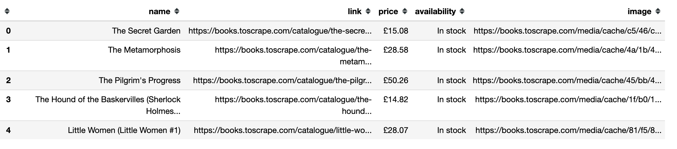Open The Pilgrim's Progress catalogue link
This screenshot has height=149, width=677.
(x=282, y=80)
